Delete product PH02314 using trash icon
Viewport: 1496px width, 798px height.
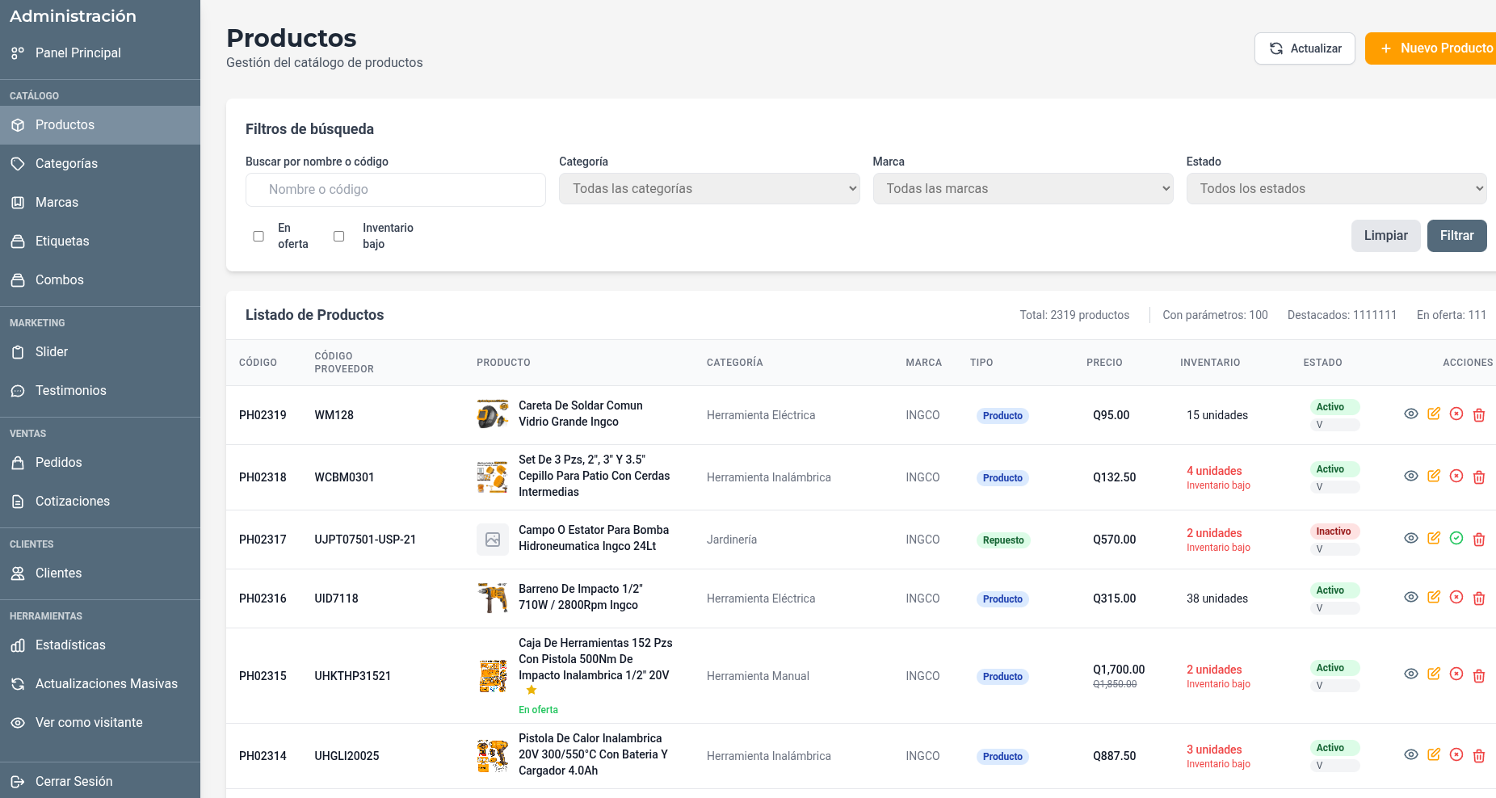pos(1479,755)
